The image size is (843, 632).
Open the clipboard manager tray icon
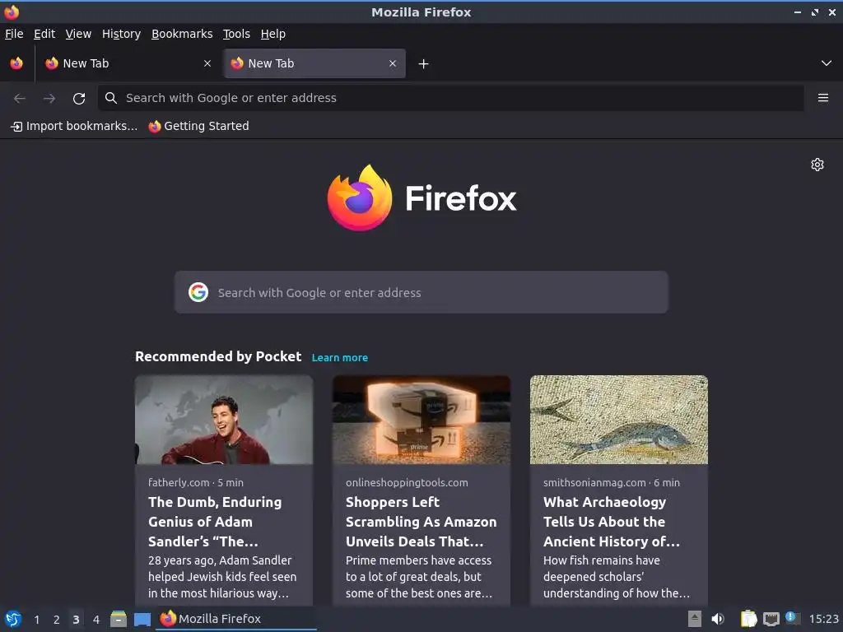[748, 619]
